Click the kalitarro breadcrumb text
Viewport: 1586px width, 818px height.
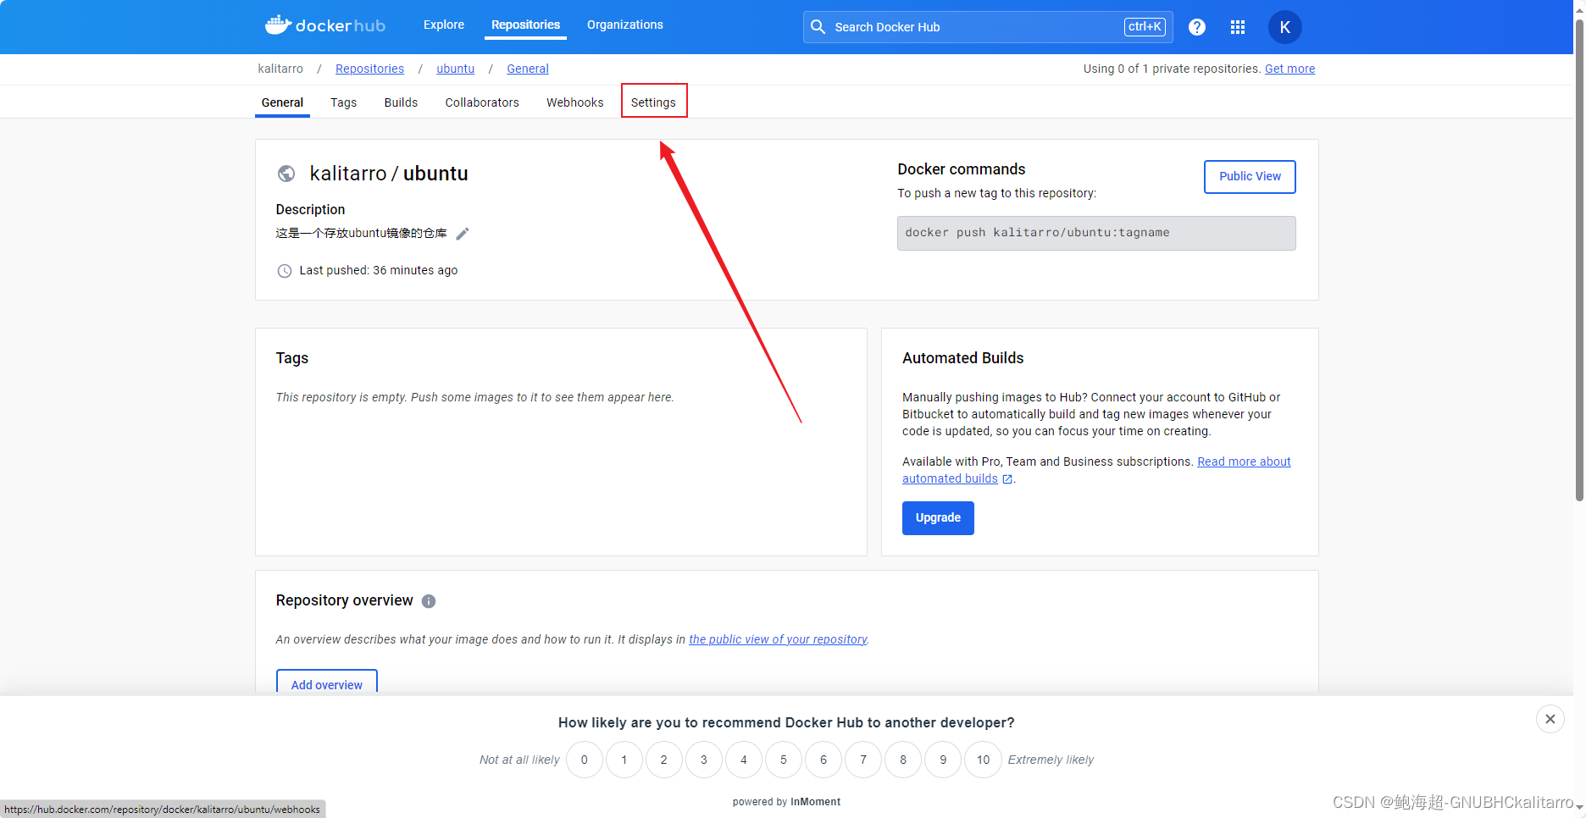[x=280, y=69]
